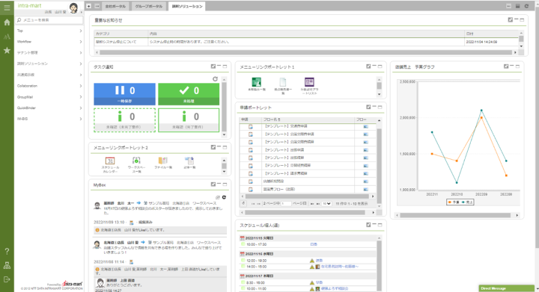Switch to the グループポータル tab
The height and width of the screenshot is (292, 539).
(x=148, y=7)
